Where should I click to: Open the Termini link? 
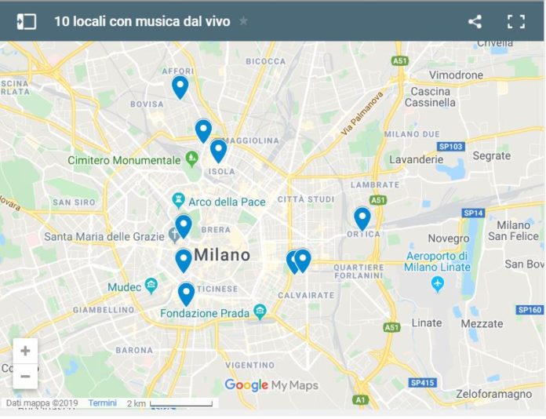(102, 403)
